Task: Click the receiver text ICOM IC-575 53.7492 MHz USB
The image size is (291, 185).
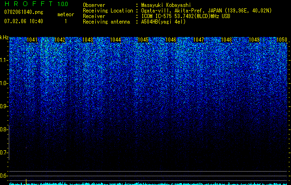Action: point(186,16)
